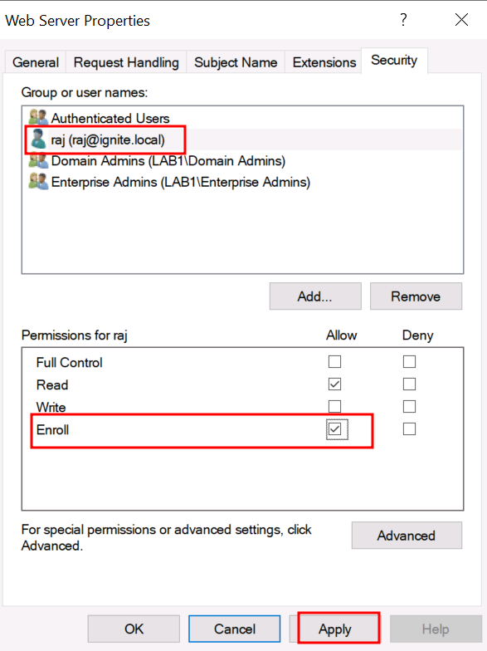The height and width of the screenshot is (651, 487).
Task: Toggle the Allow checkbox for Enroll
Action: [x=335, y=428]
